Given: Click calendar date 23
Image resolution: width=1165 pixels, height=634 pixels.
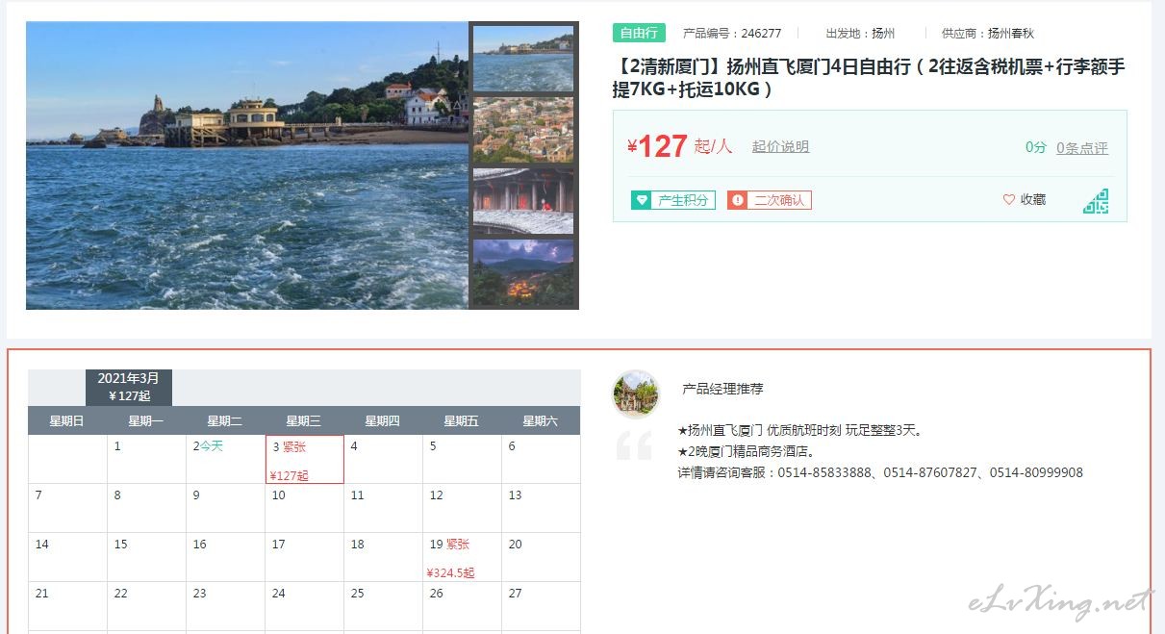Looking at the screenshot, I should click(226, 607).
